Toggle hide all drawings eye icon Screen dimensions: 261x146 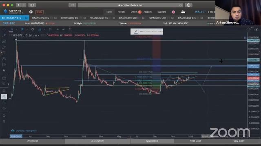click(x=4, y=108)
